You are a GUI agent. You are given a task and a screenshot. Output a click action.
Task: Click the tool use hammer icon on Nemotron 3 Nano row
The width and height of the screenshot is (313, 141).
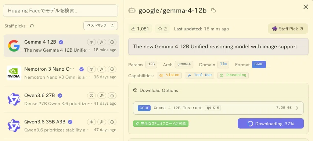[102, 69]
